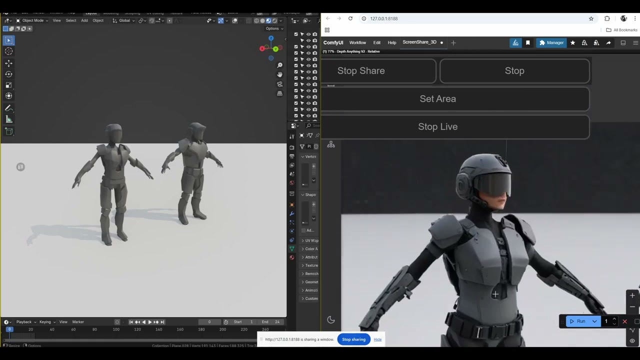The image size is (640, 360).
Task: Pick the Add Cube tool in Blender
Action: pos(9,131)
